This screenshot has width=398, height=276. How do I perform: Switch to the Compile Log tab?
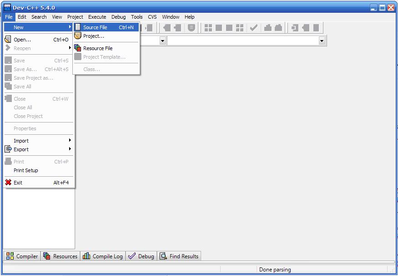103,256
